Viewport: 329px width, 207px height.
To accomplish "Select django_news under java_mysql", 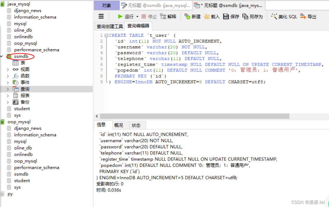I will pyautogui.click(x=27, y=10).
